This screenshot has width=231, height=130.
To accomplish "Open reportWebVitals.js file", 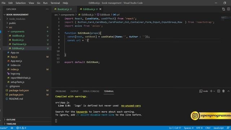I will 21,78.
